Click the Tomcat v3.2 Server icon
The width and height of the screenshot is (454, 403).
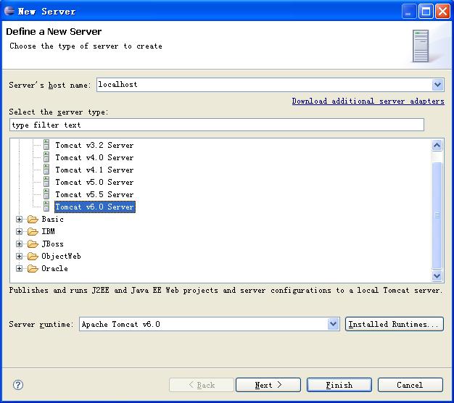pos(46,145)
